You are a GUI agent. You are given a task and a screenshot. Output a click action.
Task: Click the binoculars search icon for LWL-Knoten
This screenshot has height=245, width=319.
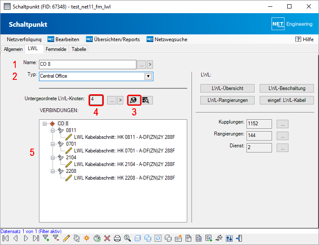coord(134,100)
